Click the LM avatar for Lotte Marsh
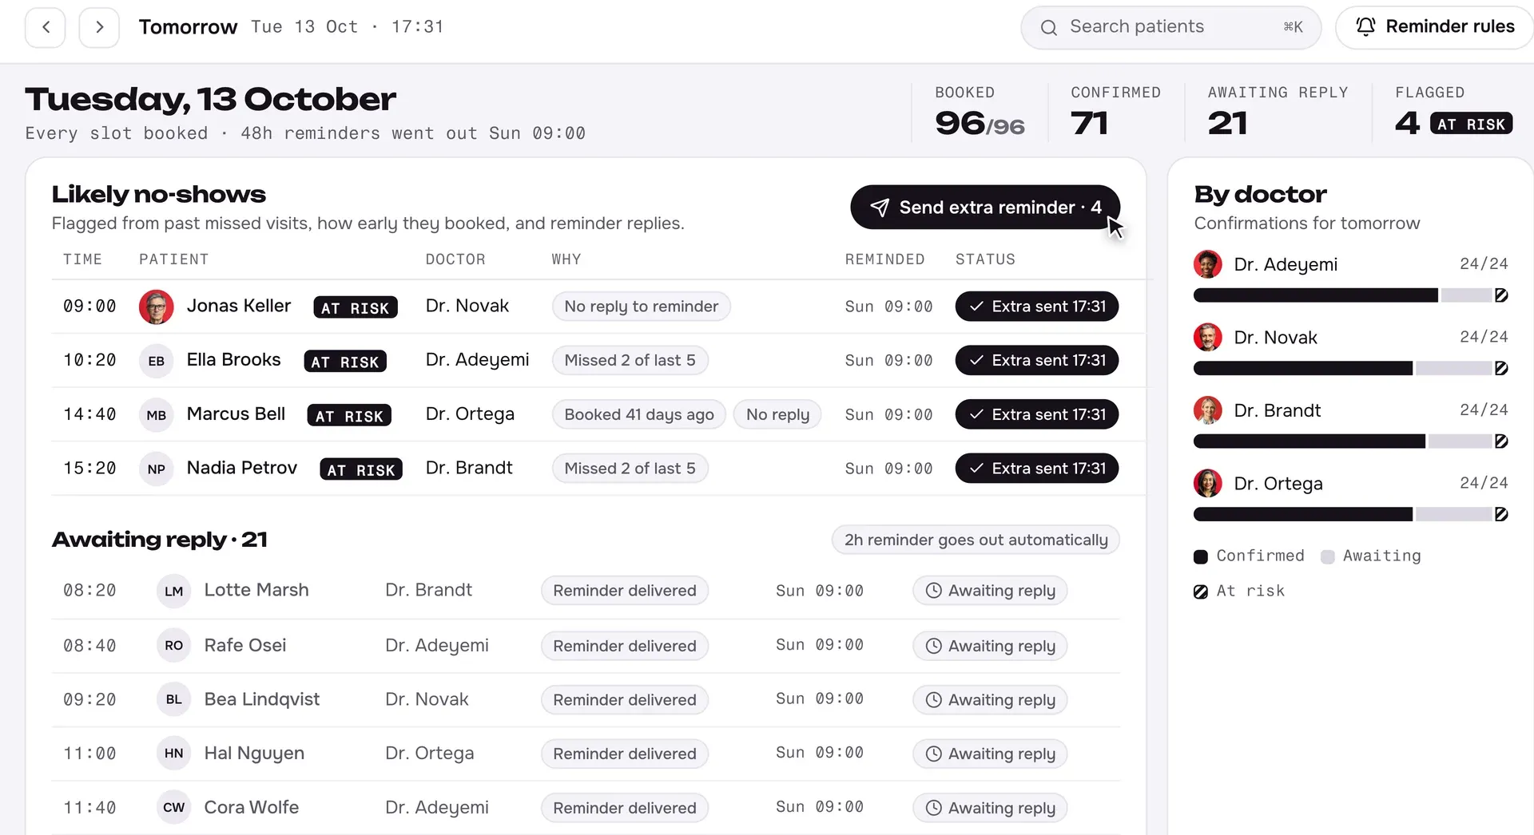This screenshot has width=1534, height=835. pos(174,592)
